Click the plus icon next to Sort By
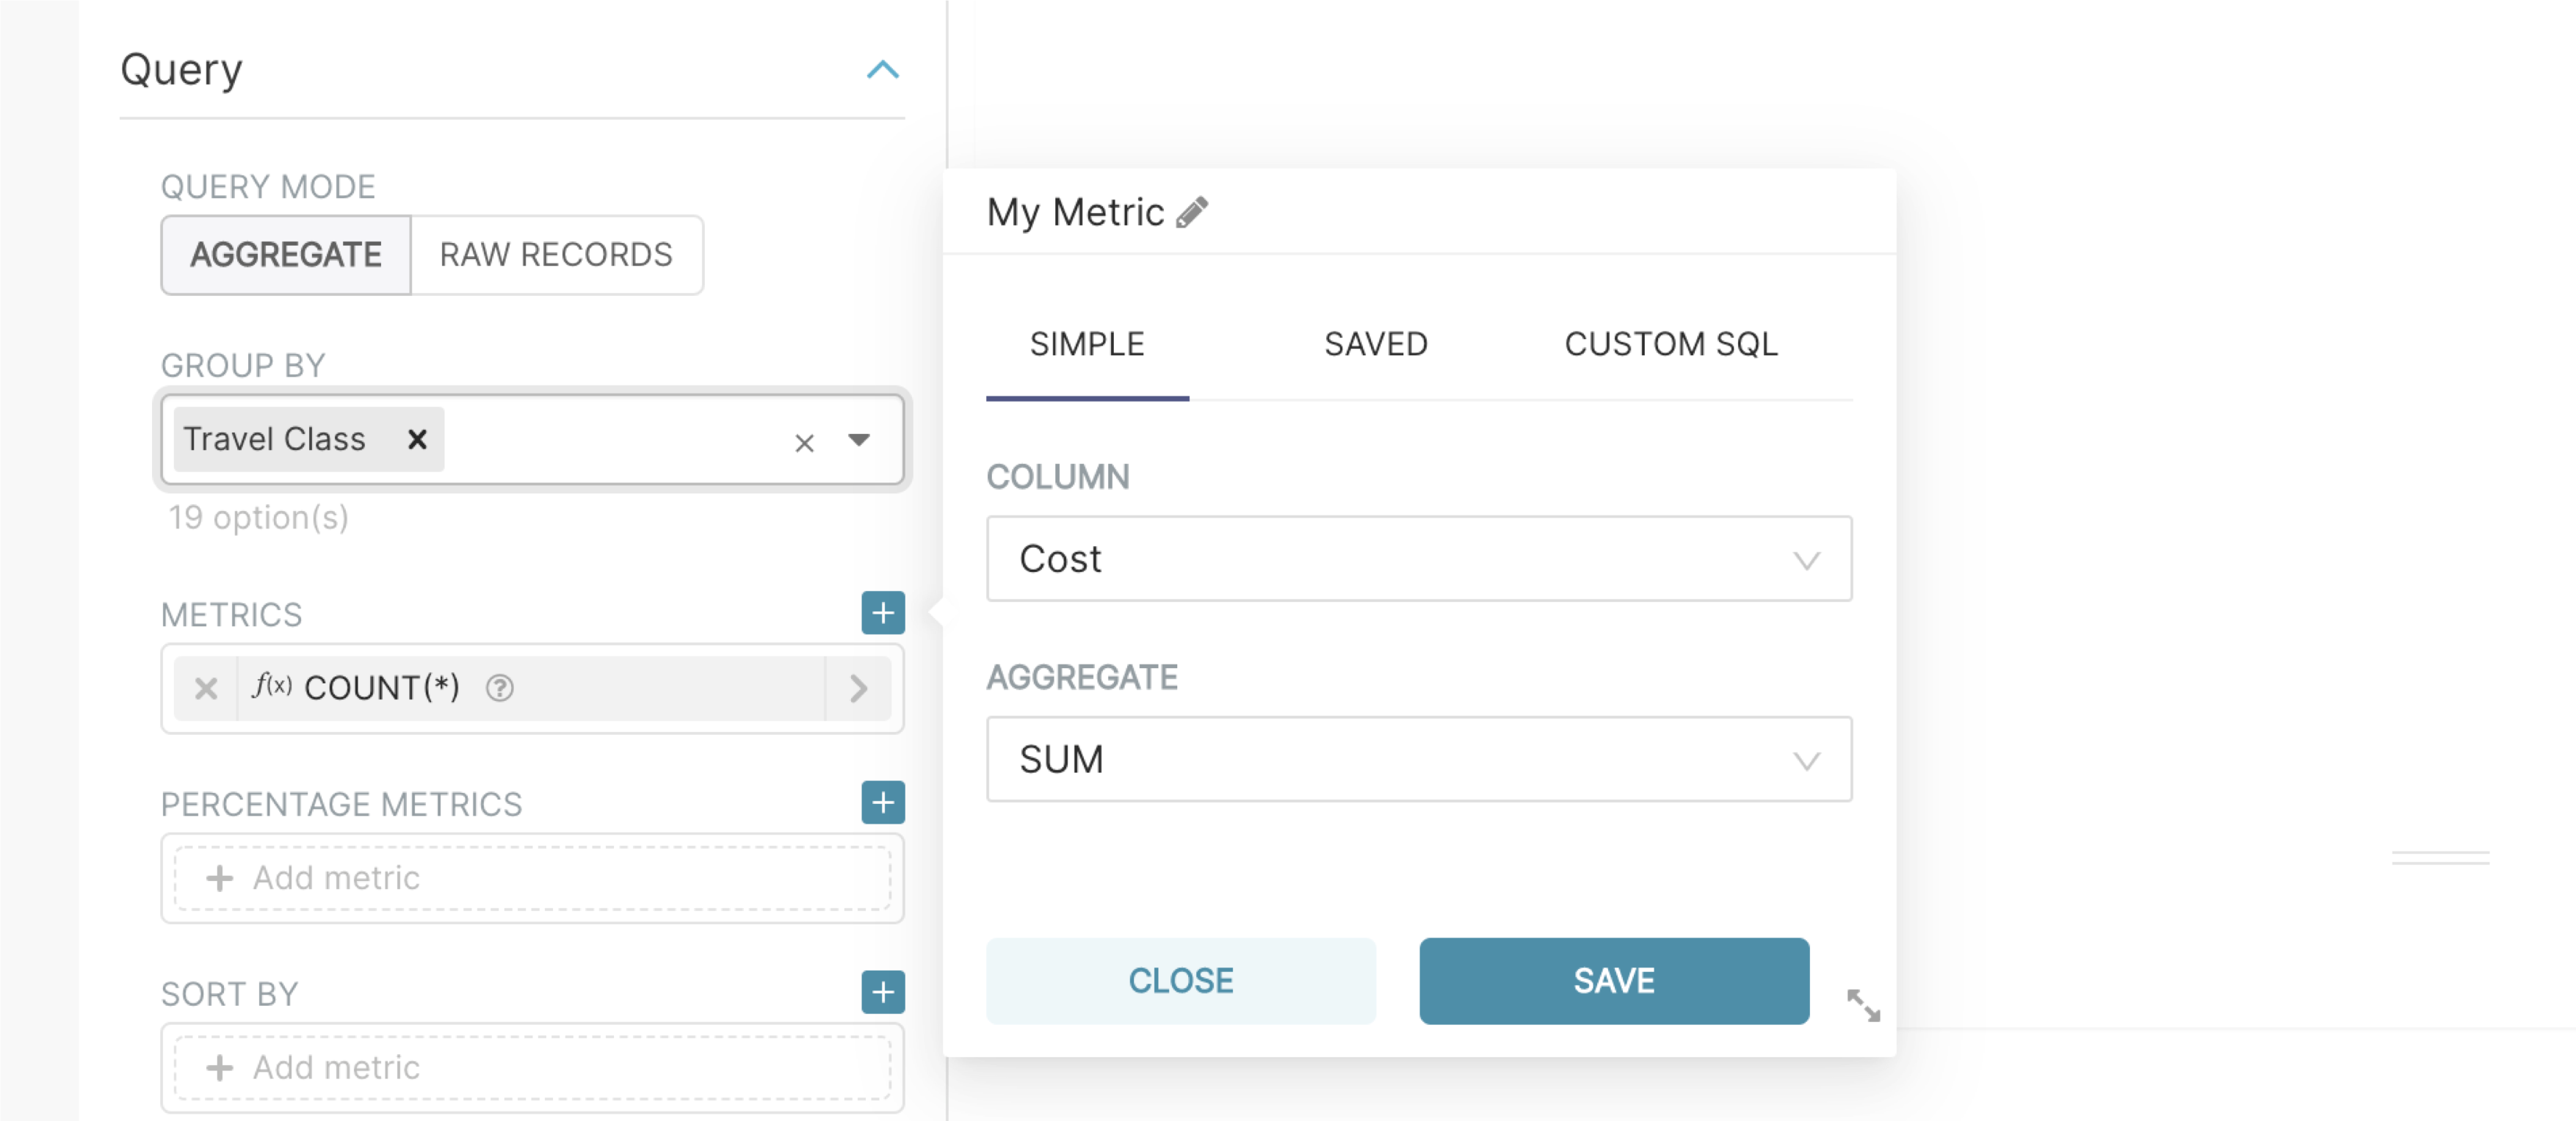Screen dimensions: 2576x1121 click(882, 992)
